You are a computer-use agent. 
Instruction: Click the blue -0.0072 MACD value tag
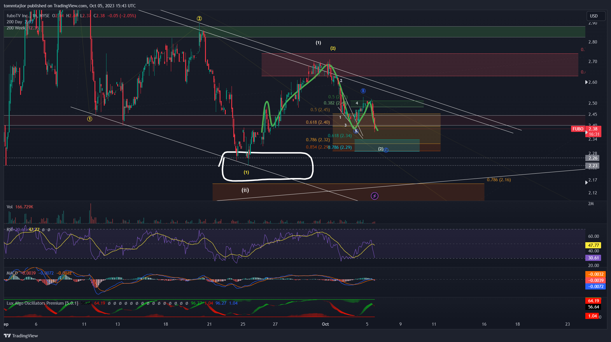click(x=596, y=287)
